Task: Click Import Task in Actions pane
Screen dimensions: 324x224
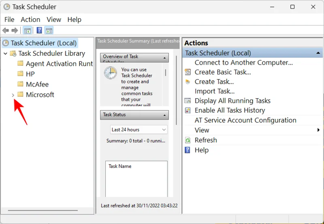Action: coord(214,91)
